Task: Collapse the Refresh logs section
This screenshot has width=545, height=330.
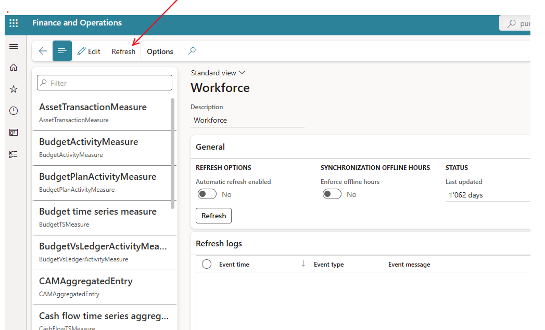Action: (x=219, y=243)
